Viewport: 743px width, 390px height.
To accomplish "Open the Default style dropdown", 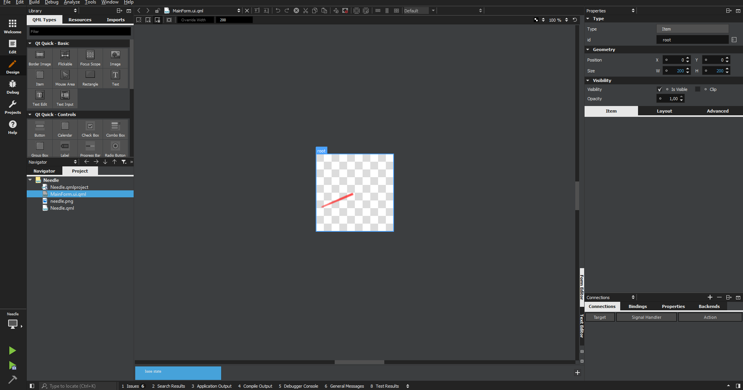I will (x=419, y=10).
